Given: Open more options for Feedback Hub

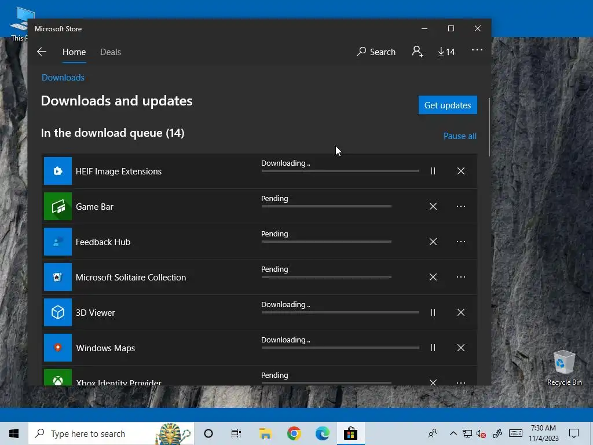Looking at the screenshot, I should (460, 242).
